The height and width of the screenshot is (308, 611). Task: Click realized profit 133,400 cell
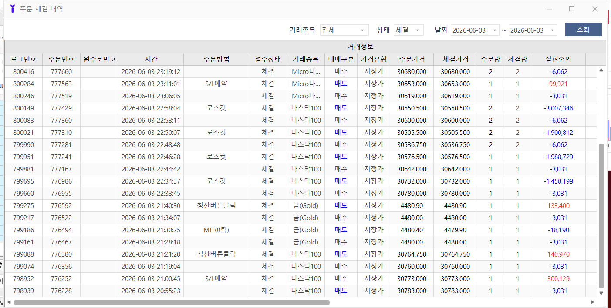(558, 206)
